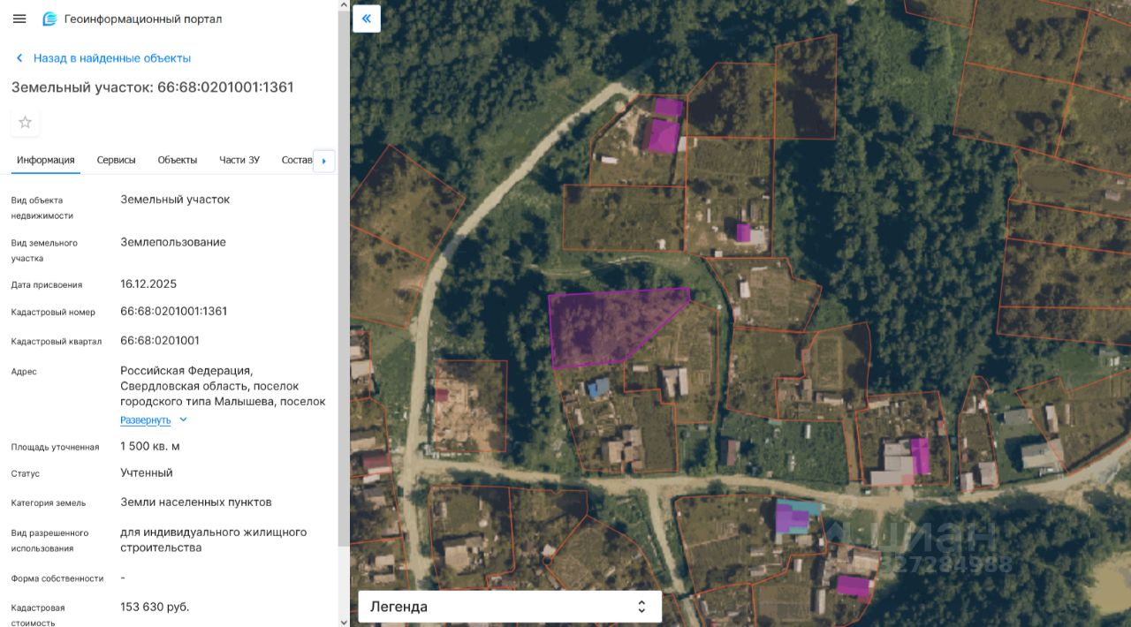Screen dimensions: 1131x627
Task: Select cadastral number value 66:68:0201001:1361 in table
Action: point(174,312)
